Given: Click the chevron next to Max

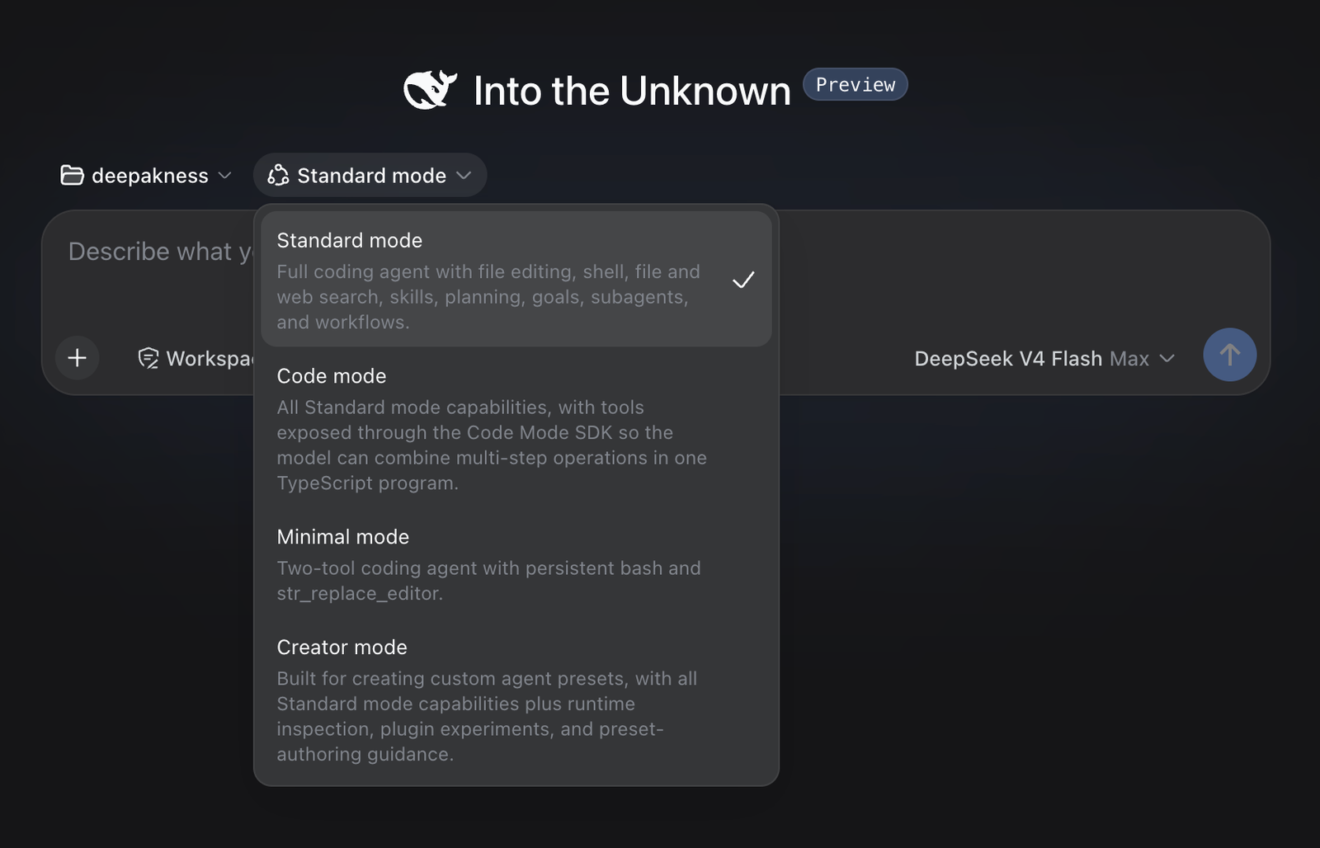Looking at the screenshot, I should tap(1167, 359).
